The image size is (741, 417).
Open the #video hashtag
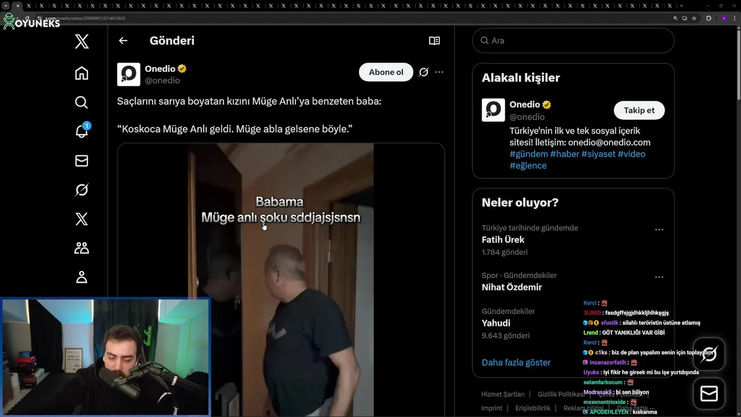coord(631,154)
